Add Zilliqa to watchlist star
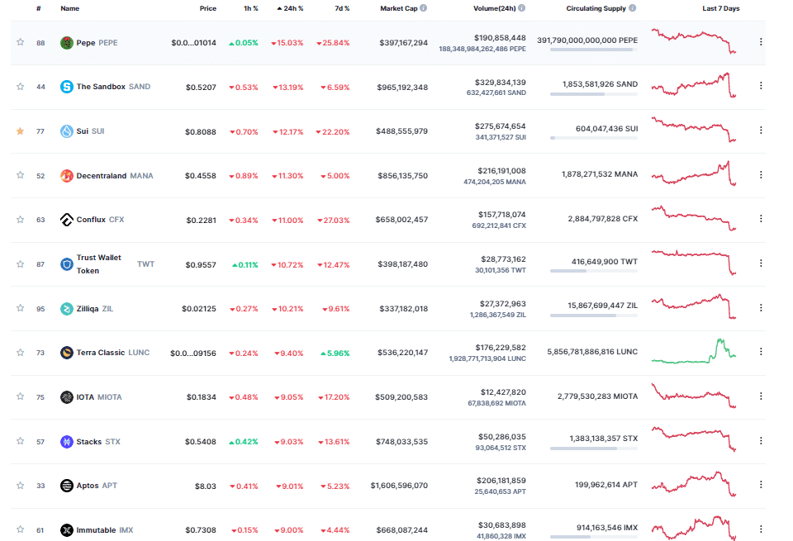793x541 pixels. (20, 308)
